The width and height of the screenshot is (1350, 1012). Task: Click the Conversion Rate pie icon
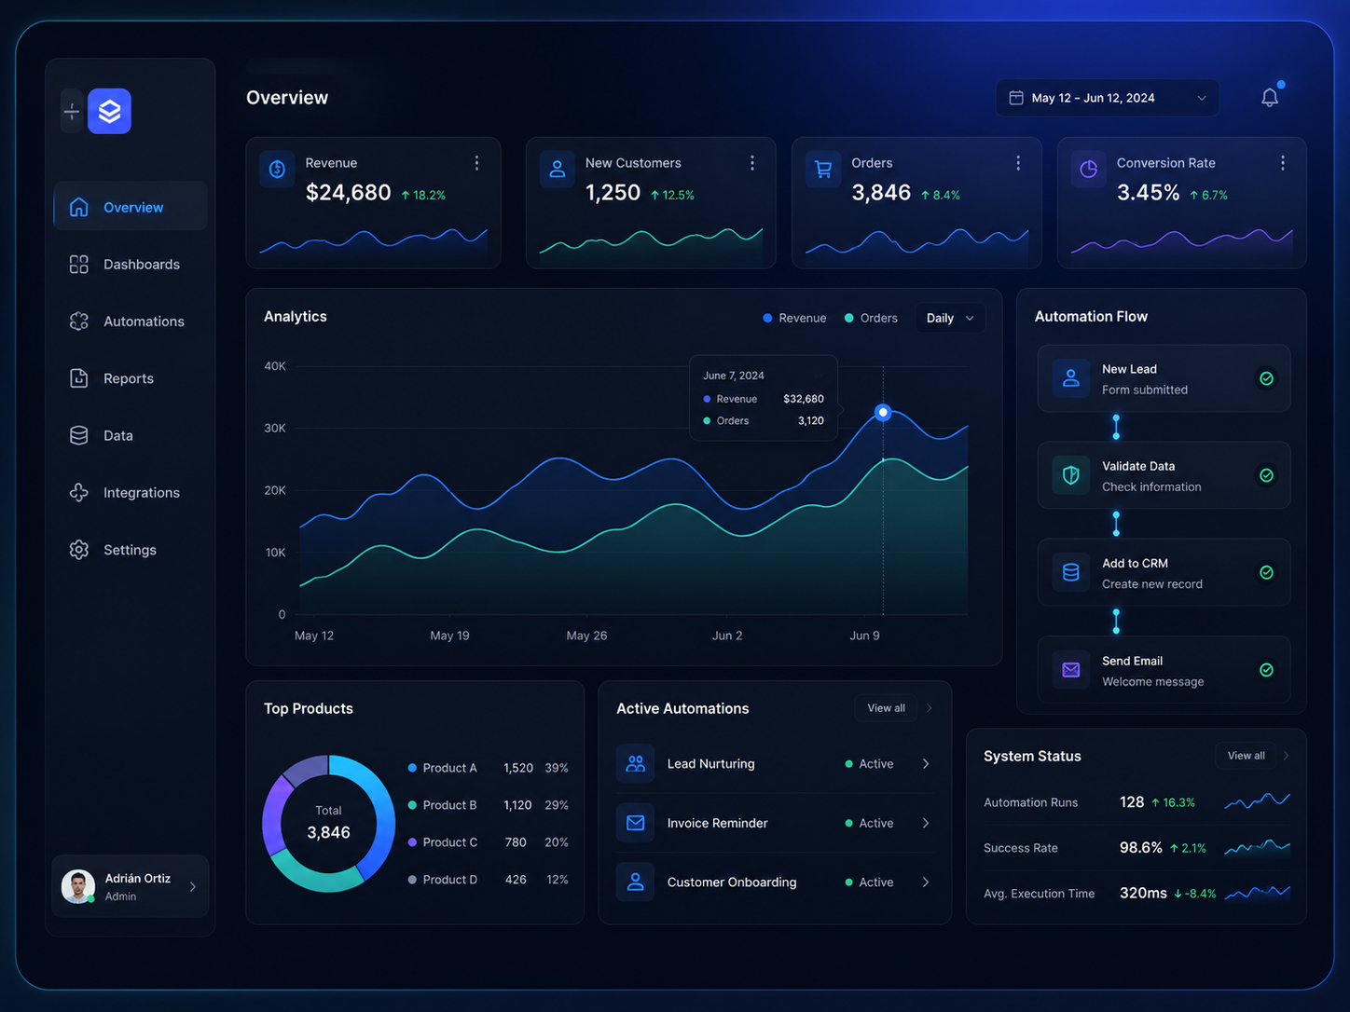(x=1088, y=170)
